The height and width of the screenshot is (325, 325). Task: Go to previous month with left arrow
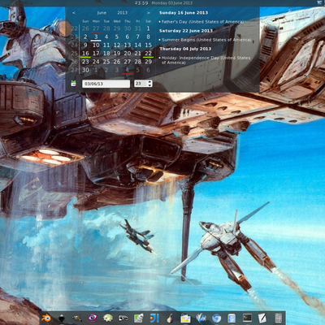pos(74,13)
